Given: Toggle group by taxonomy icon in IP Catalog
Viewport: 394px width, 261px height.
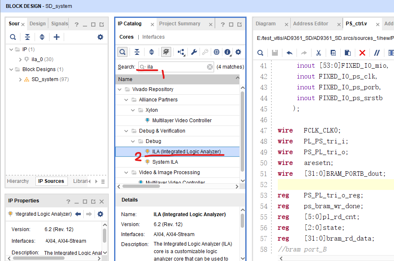Looking at the screenshot, I should tap(181, 52).
